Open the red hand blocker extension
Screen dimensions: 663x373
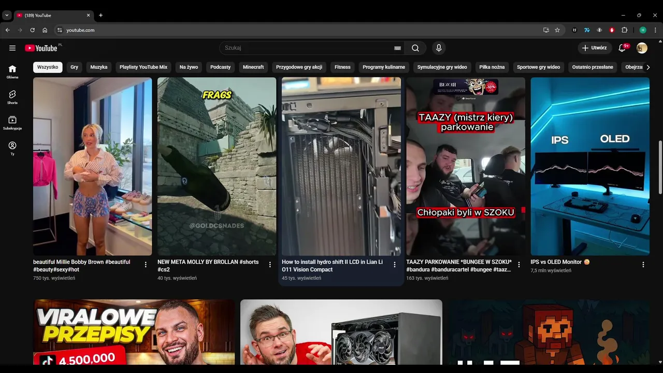pyautogui.click(x=612, y=30)
